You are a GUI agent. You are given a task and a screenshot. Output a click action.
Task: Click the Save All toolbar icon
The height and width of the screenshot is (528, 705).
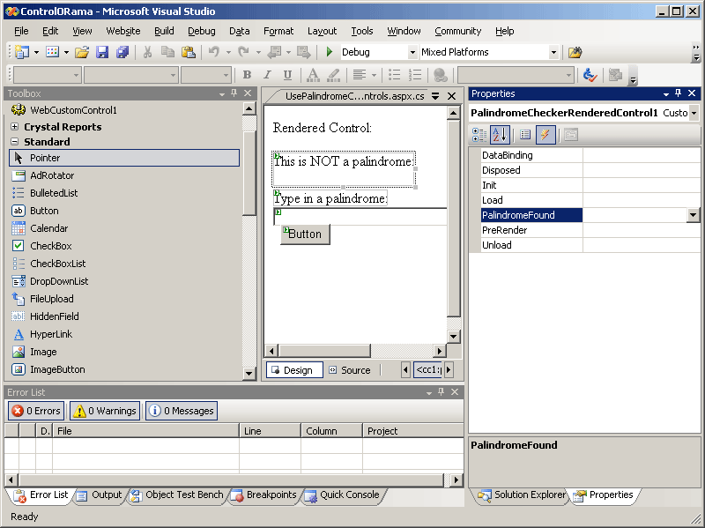122,53
